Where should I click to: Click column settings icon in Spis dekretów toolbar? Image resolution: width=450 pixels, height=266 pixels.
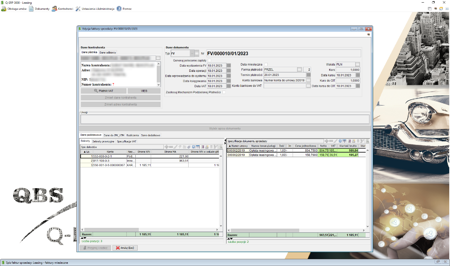(x=197, y=147)
